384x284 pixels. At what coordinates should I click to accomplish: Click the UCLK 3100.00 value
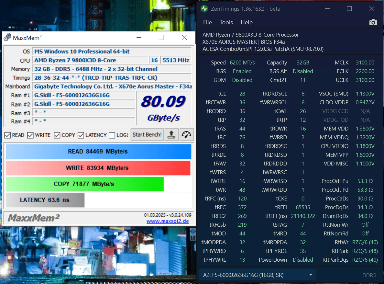[x=365, y=80]
